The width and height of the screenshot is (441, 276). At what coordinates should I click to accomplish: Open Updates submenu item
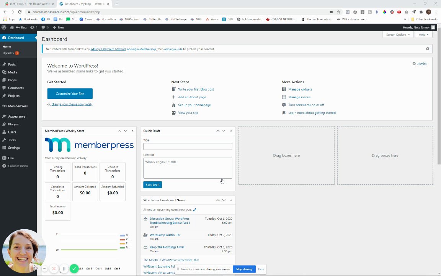pyautogui.click(x=11, y=53)
